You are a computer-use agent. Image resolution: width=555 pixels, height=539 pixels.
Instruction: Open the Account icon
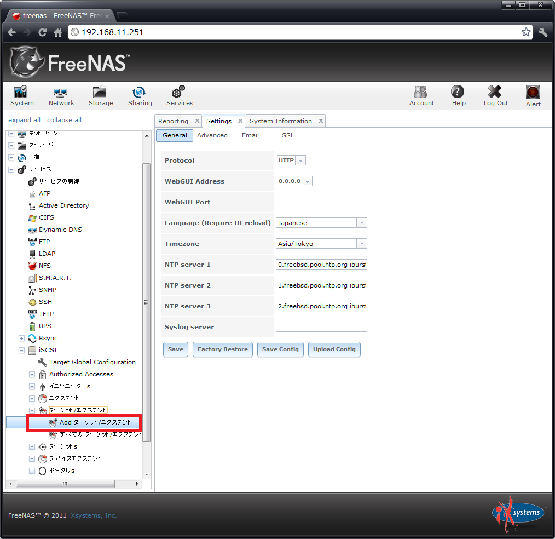(x=421, y=96)
